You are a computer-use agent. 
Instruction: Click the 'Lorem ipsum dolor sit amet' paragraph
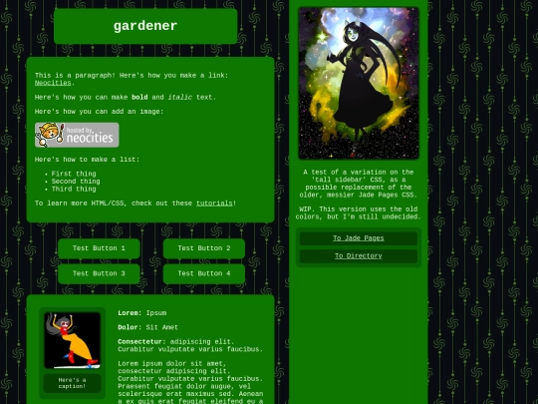pos(190,382)
